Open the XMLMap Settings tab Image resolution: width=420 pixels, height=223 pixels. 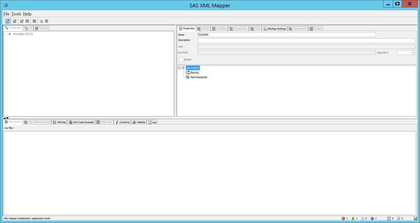click(x=274, y=29)
